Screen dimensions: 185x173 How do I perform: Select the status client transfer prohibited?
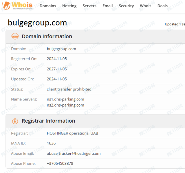[69, 89]
